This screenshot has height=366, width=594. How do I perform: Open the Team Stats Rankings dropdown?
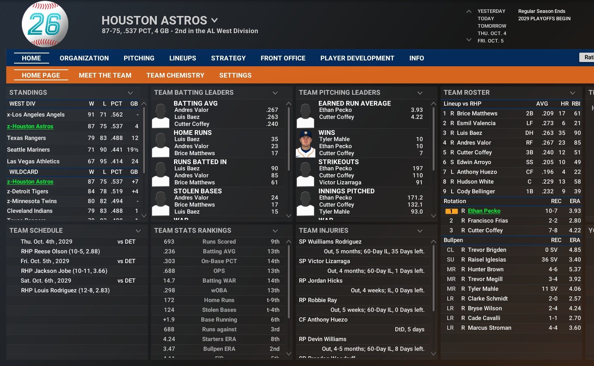(275, 231)
